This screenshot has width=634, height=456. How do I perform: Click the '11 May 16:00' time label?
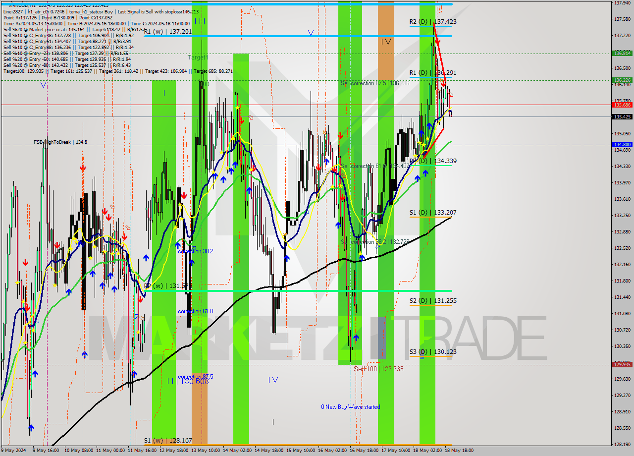[x=142, y=451]
